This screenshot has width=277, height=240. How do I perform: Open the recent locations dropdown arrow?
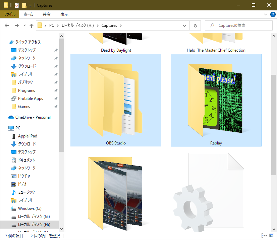(24, 25)
